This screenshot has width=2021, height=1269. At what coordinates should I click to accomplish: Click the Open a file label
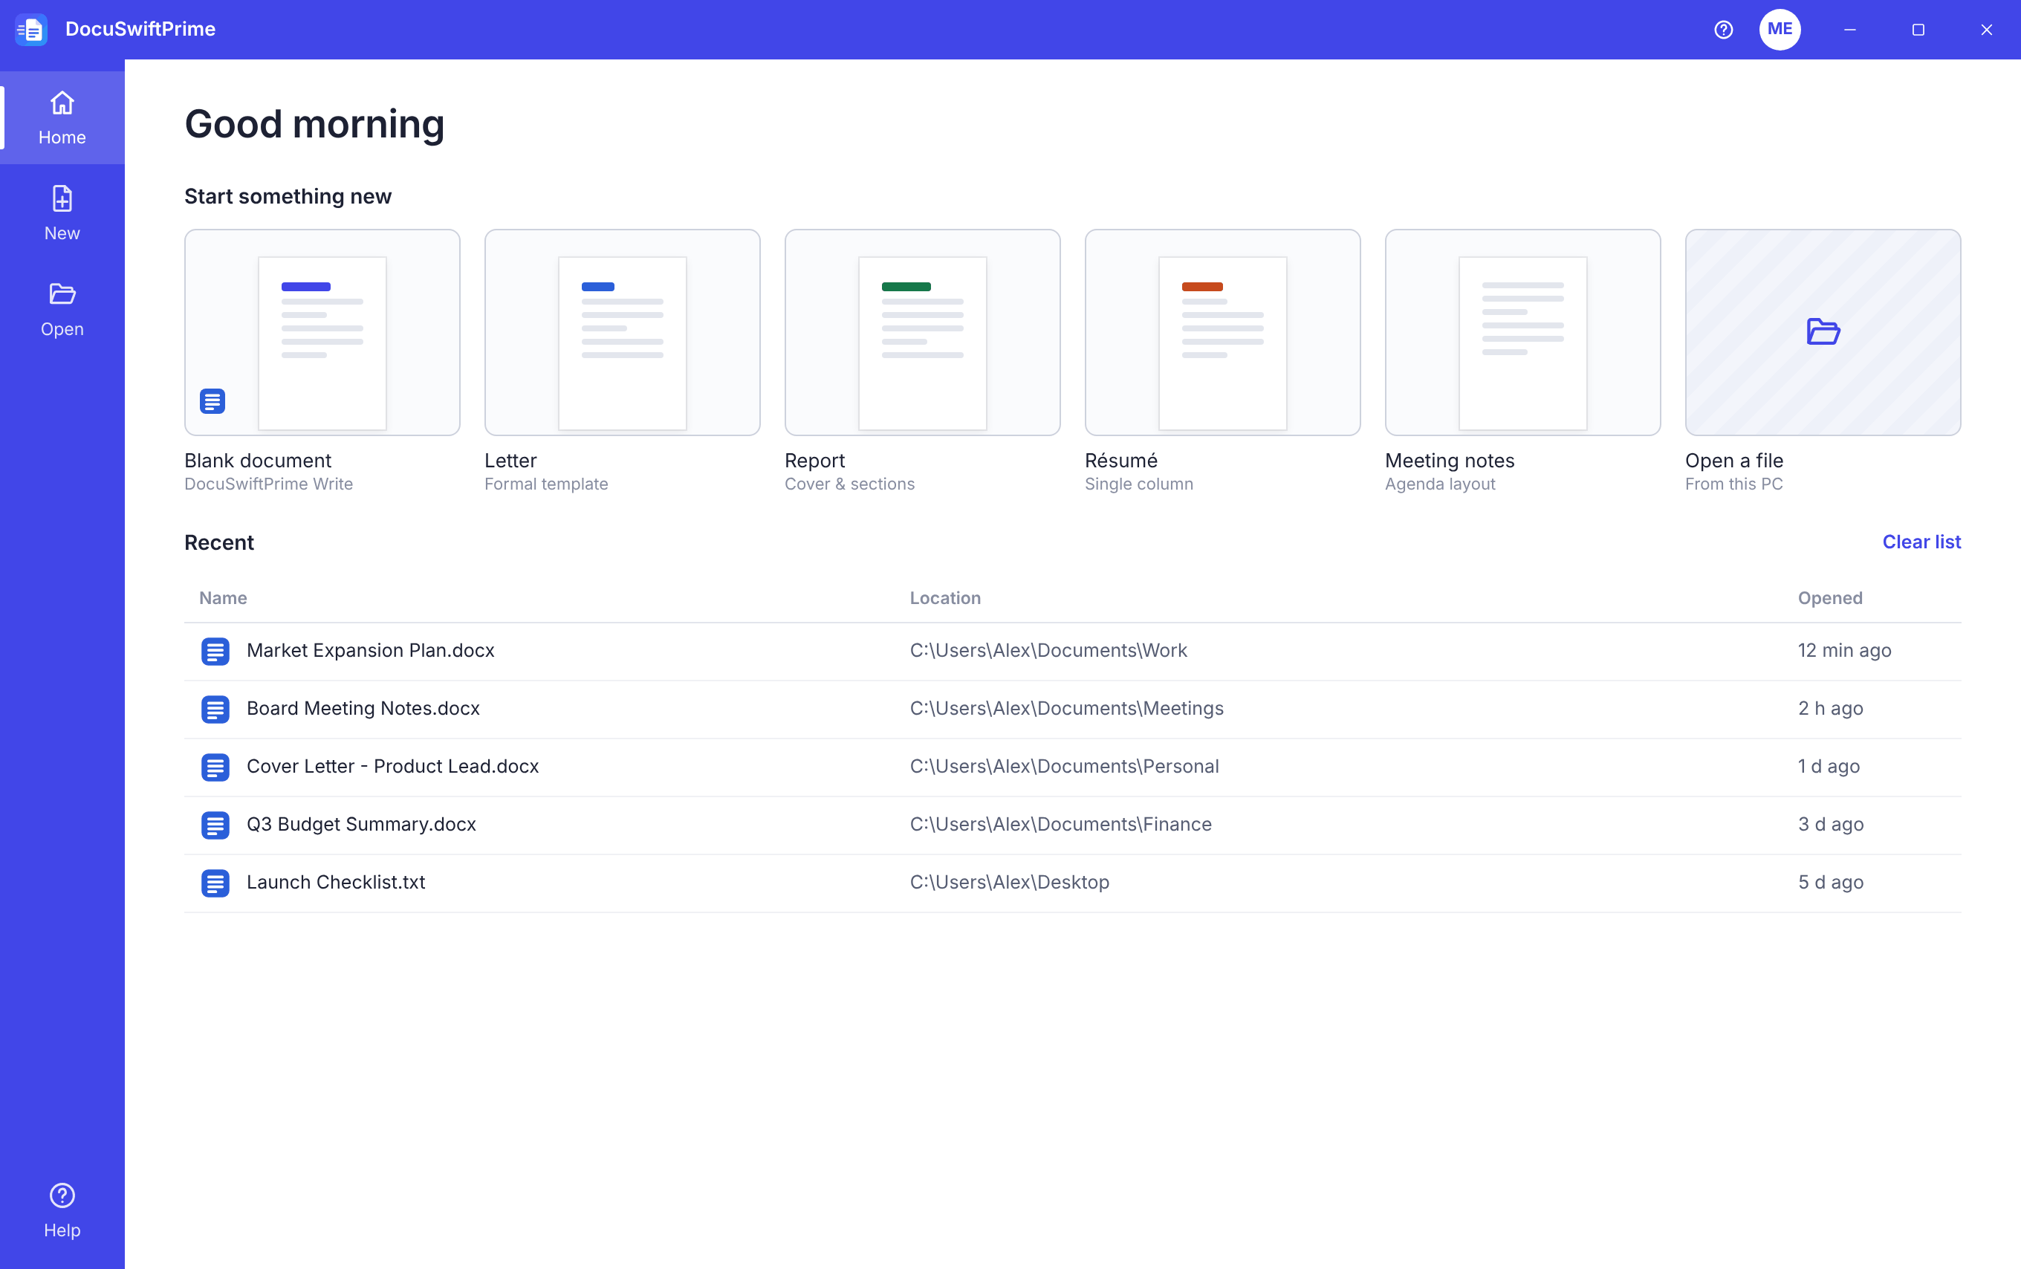(x=1734, y=461)
